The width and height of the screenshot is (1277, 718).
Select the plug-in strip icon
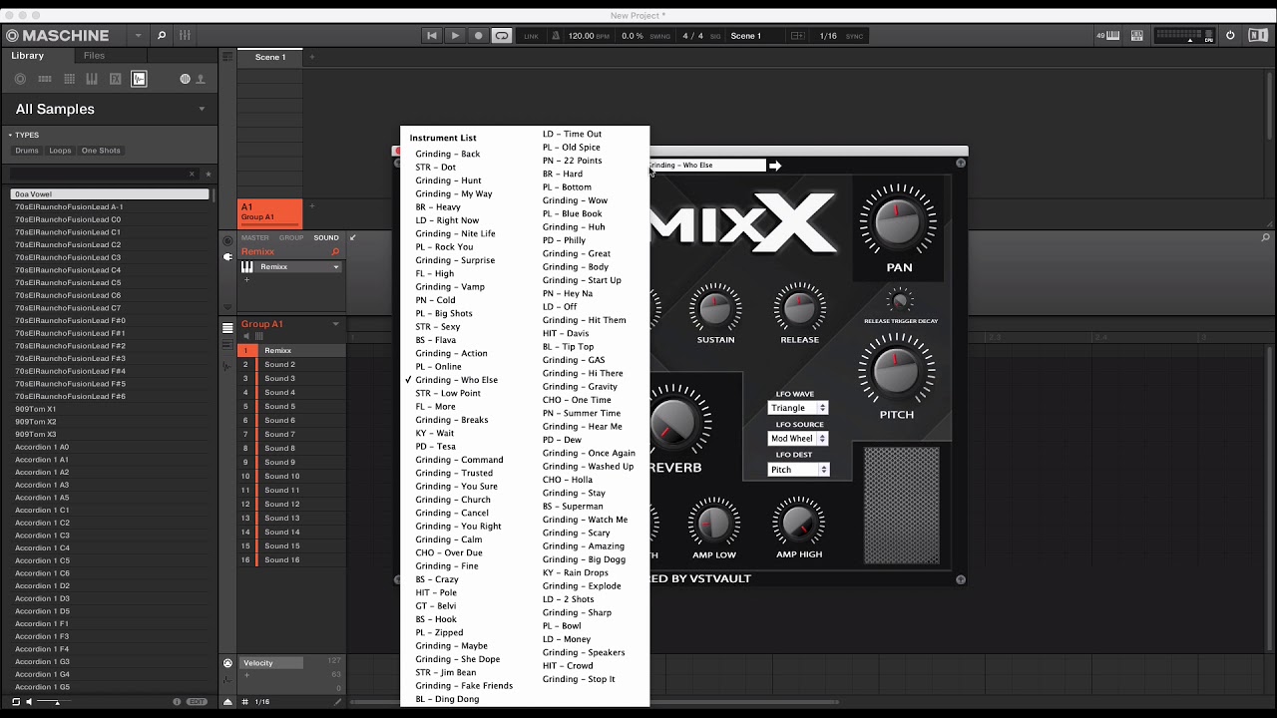[x=227, y=256]
